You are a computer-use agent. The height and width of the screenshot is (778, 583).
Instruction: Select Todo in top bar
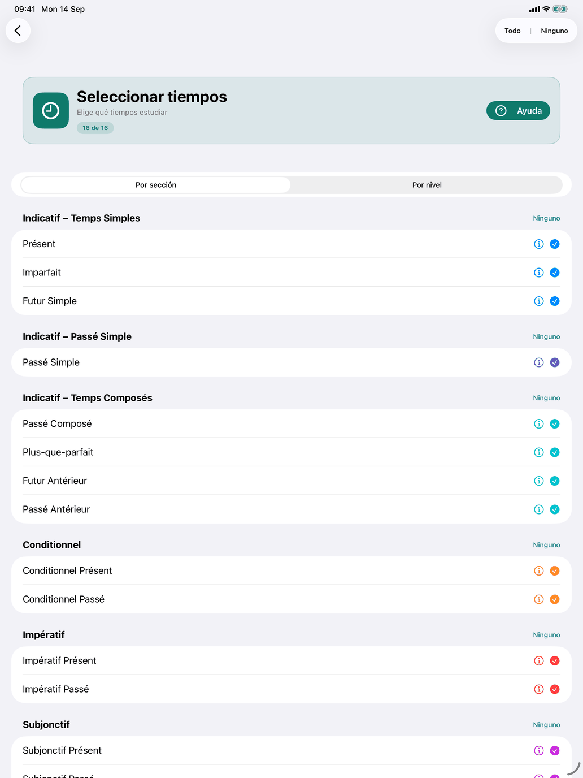(x=512, y=31)
